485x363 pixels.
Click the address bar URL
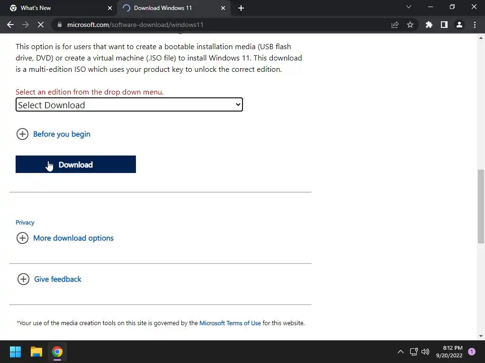tap(135, 25)
